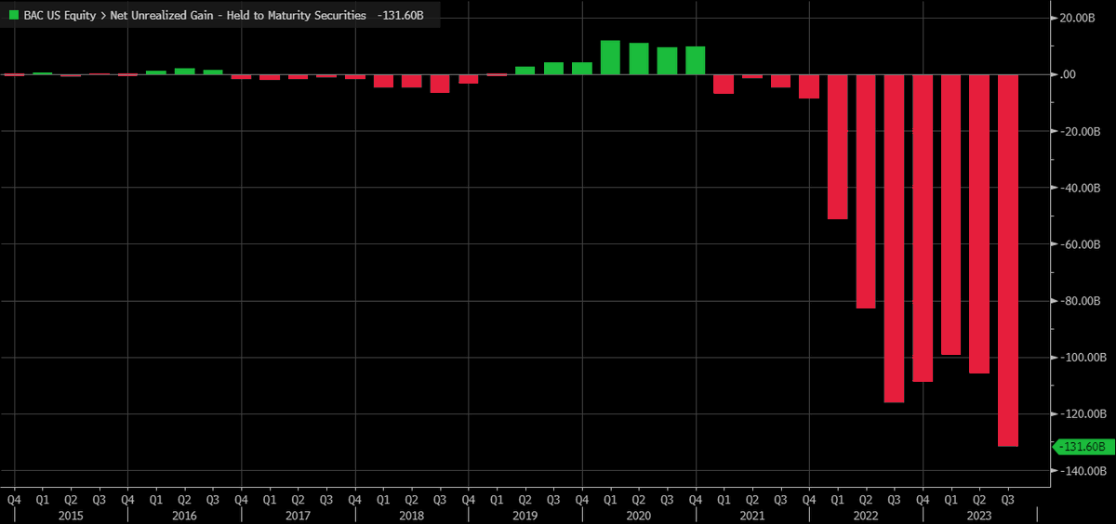Select the 2020 year label on the x-axis

point(638,514)
